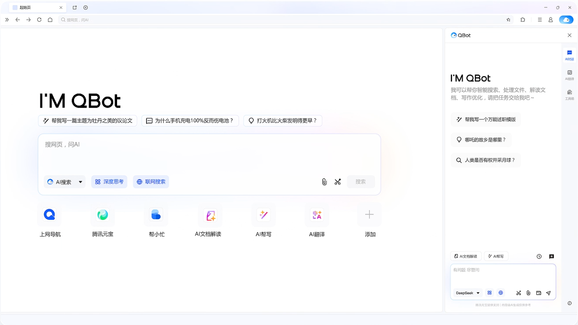The image size is (578, 325).
Task: Choose the 帮我写一篇主题为牡丹之美的议论文 suggestion
Action: [x=88, y=120]
